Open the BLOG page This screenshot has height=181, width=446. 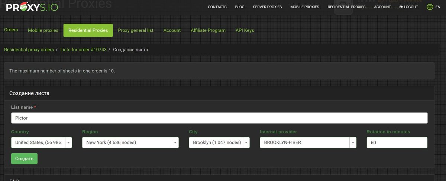240,7
